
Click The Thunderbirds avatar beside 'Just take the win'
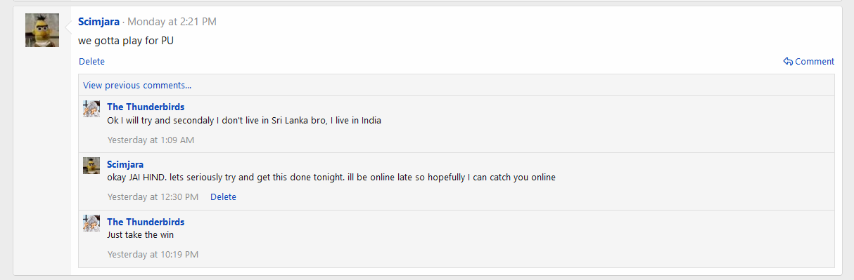[91, 223]
